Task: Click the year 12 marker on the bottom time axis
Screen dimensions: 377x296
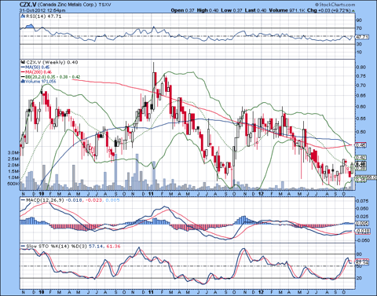Action: coord(261,292)
